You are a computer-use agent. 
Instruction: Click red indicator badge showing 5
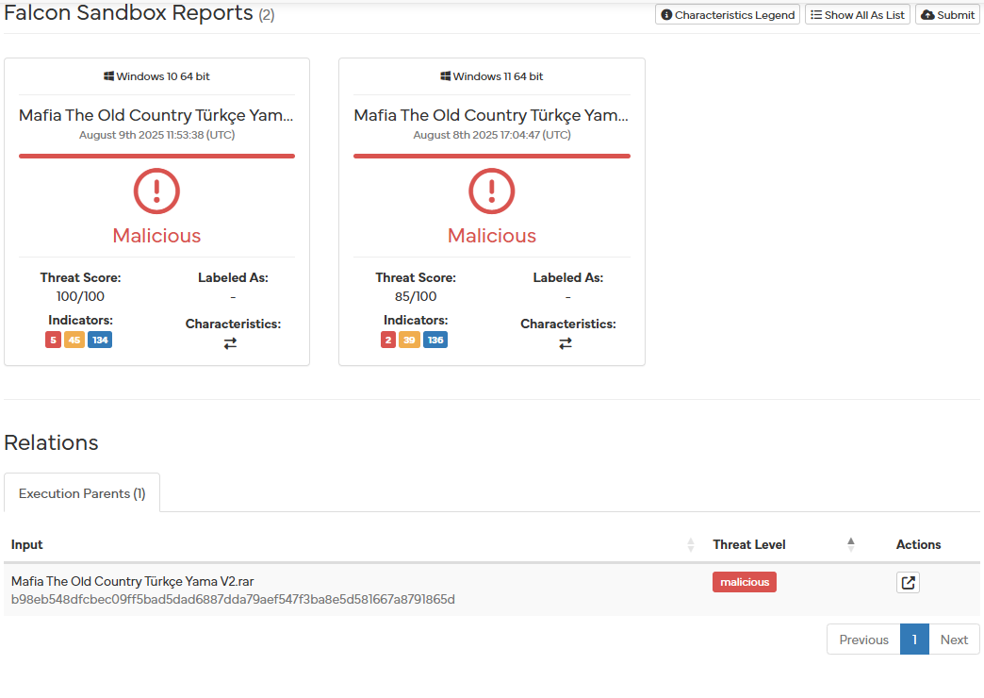point(54,340)
